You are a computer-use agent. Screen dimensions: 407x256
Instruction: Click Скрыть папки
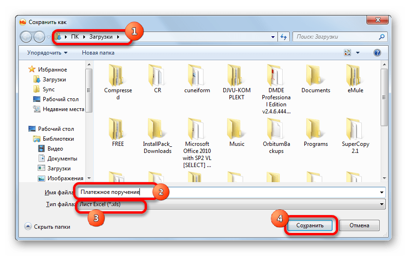click(x=47, y=227)
